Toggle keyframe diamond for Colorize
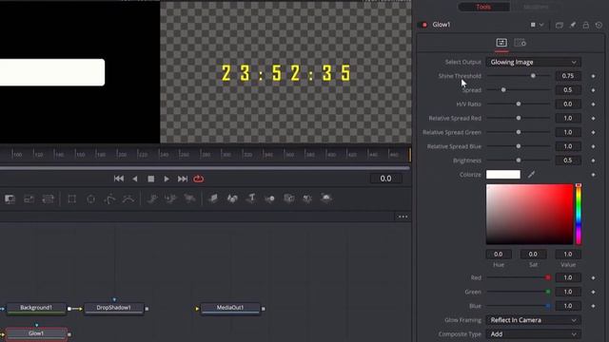 tap(593, 175)
